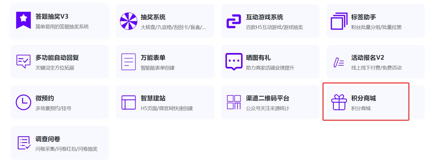
Task: Open 问卷采集/问卷红包/问卷抽奖 description
Action: (x=66, y=149)
